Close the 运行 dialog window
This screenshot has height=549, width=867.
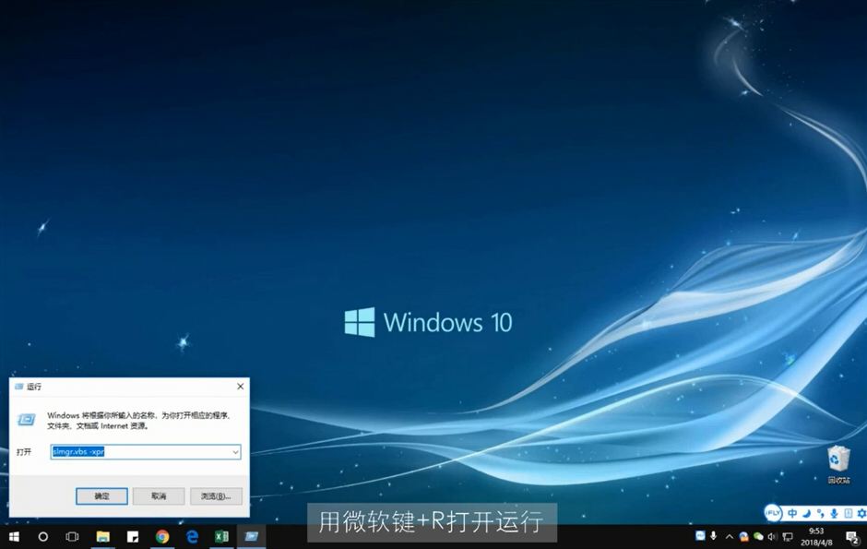tap(240, 387)
